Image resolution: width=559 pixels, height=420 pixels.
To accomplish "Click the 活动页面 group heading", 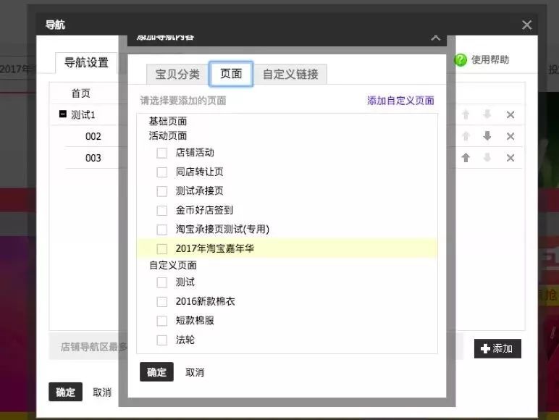I will pyautogui.click(x=167, y=135).
